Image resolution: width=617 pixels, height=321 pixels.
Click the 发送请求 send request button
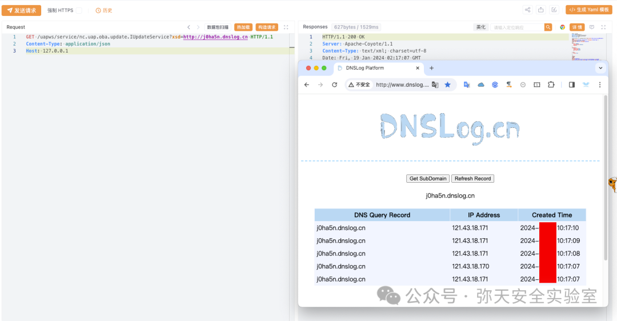21,10
